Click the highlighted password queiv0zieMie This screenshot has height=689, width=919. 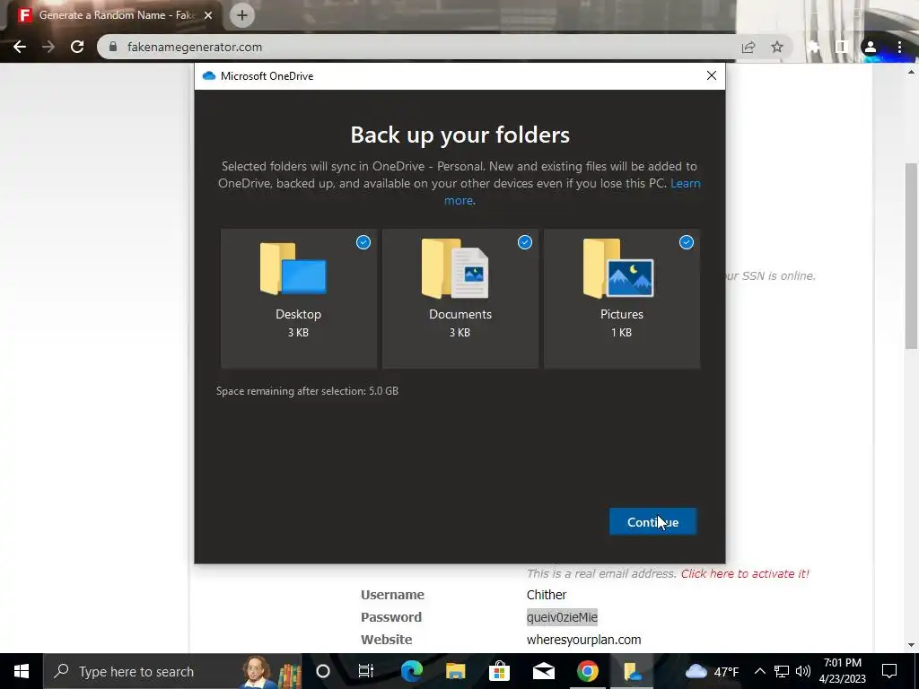point(562,617)
